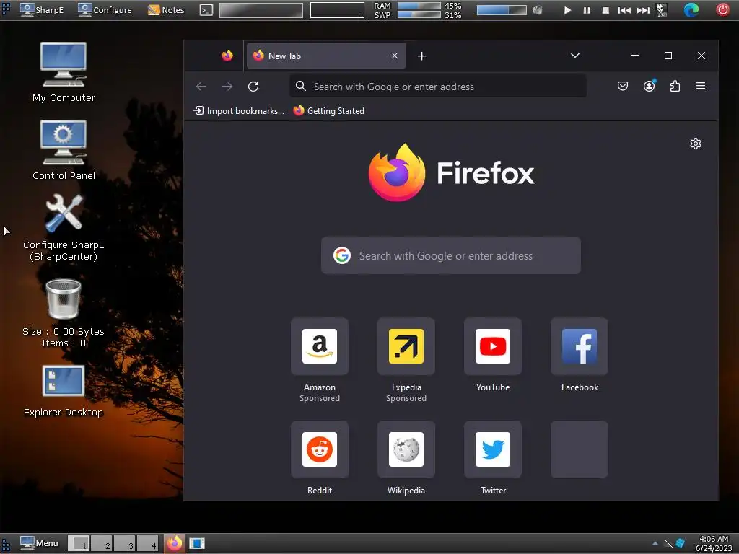Viewport: 739px width, 554px height.
Task: Launch Microsoft Edge icon in top bar
Action: [691, 10]
